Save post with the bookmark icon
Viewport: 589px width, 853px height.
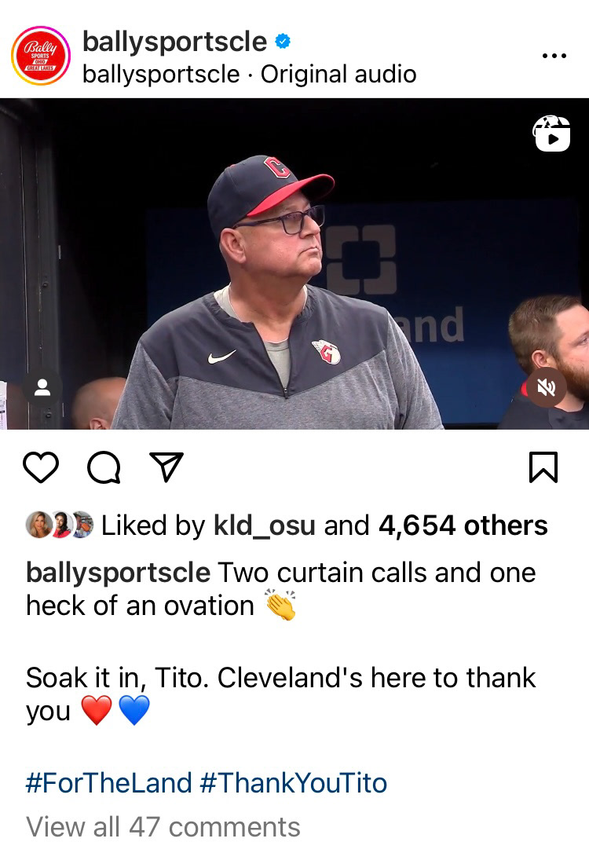pyautogui.click(x=543, y=467)
